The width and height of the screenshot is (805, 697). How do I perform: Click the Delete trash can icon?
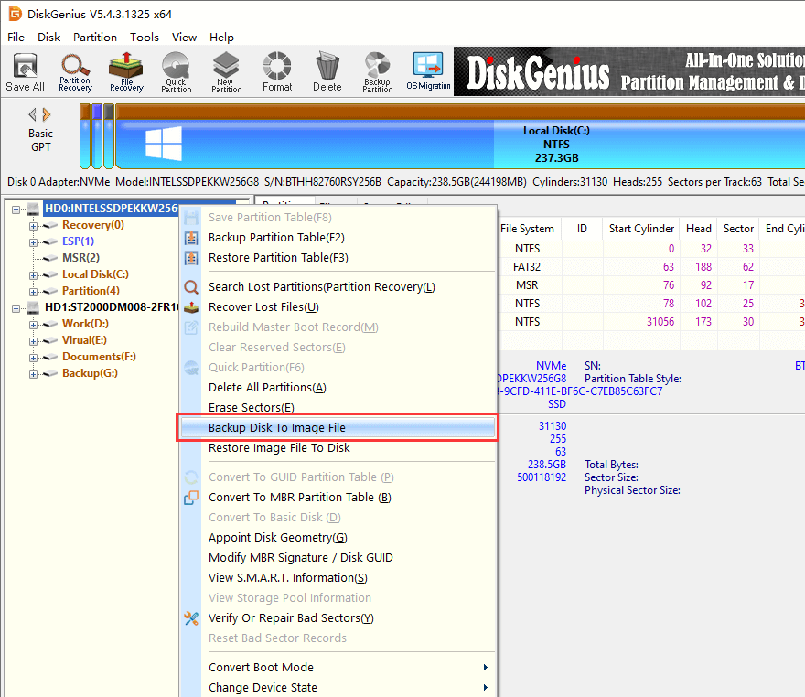(327, 72)
